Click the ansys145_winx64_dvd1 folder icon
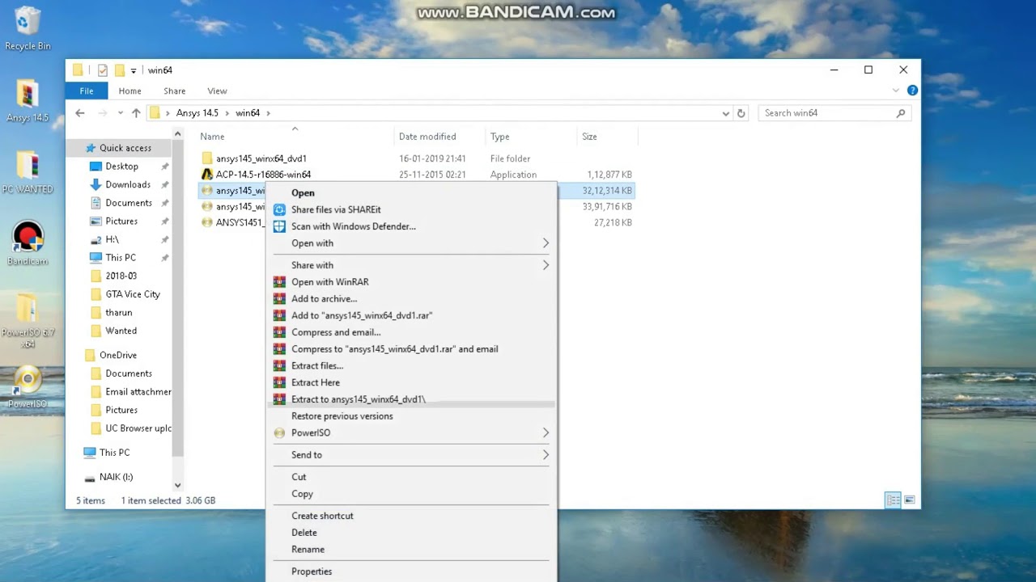 (207, 158)
